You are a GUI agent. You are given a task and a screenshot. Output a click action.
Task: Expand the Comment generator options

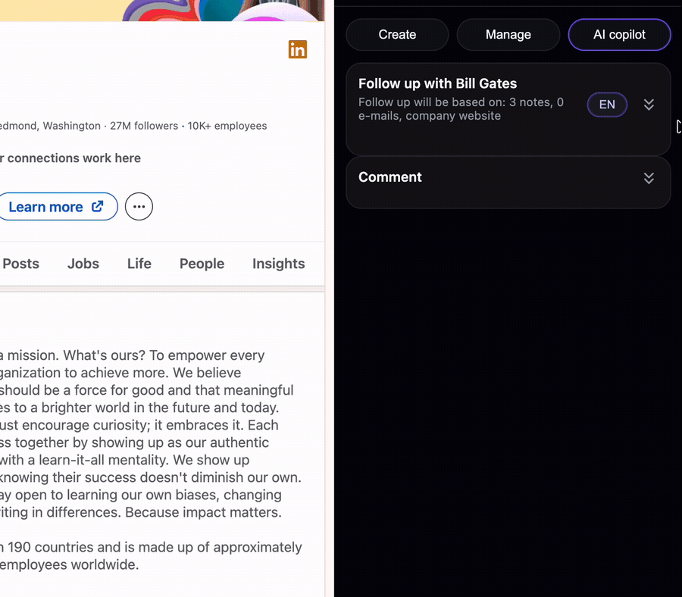coord(649,178)
